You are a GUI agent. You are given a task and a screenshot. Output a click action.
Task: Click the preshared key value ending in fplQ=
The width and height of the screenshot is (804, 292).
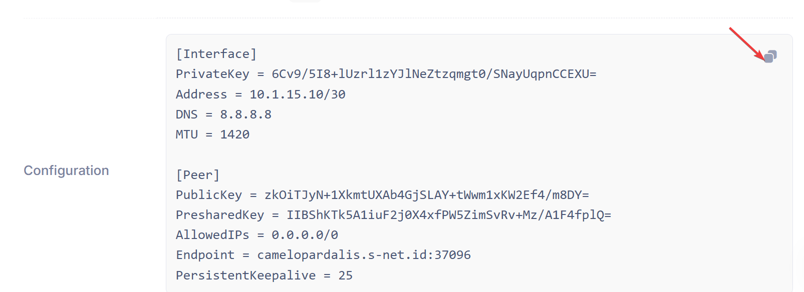449,215
